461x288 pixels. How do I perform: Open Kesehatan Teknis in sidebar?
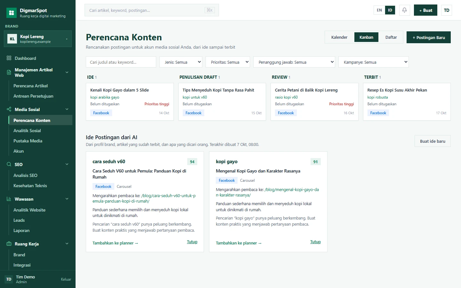[x=41, y=186]
